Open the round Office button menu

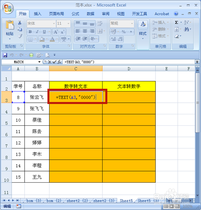click(x=8, y=8)
